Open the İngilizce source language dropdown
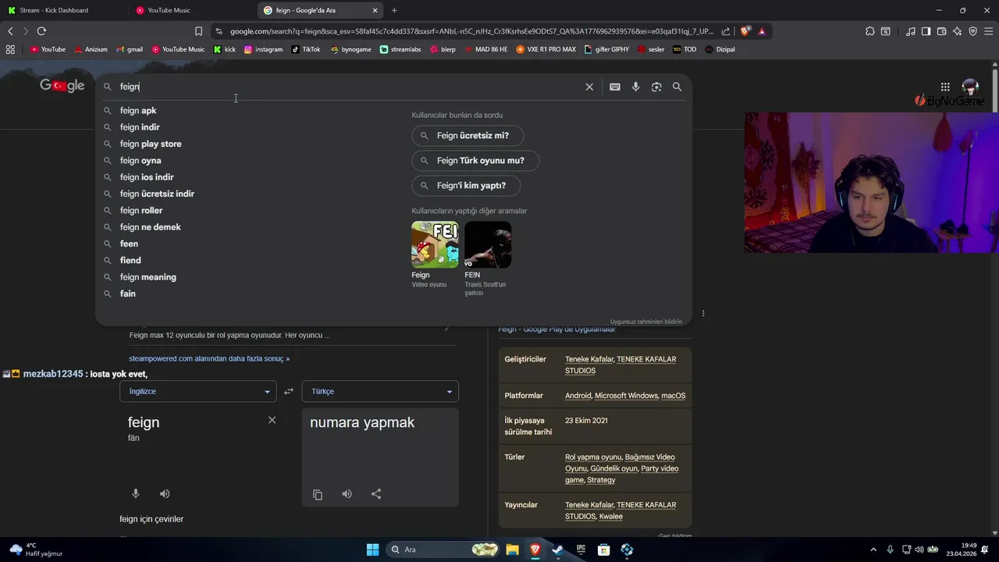The width and height of the screenshot is (999, 562). click(x=198, y=391)
